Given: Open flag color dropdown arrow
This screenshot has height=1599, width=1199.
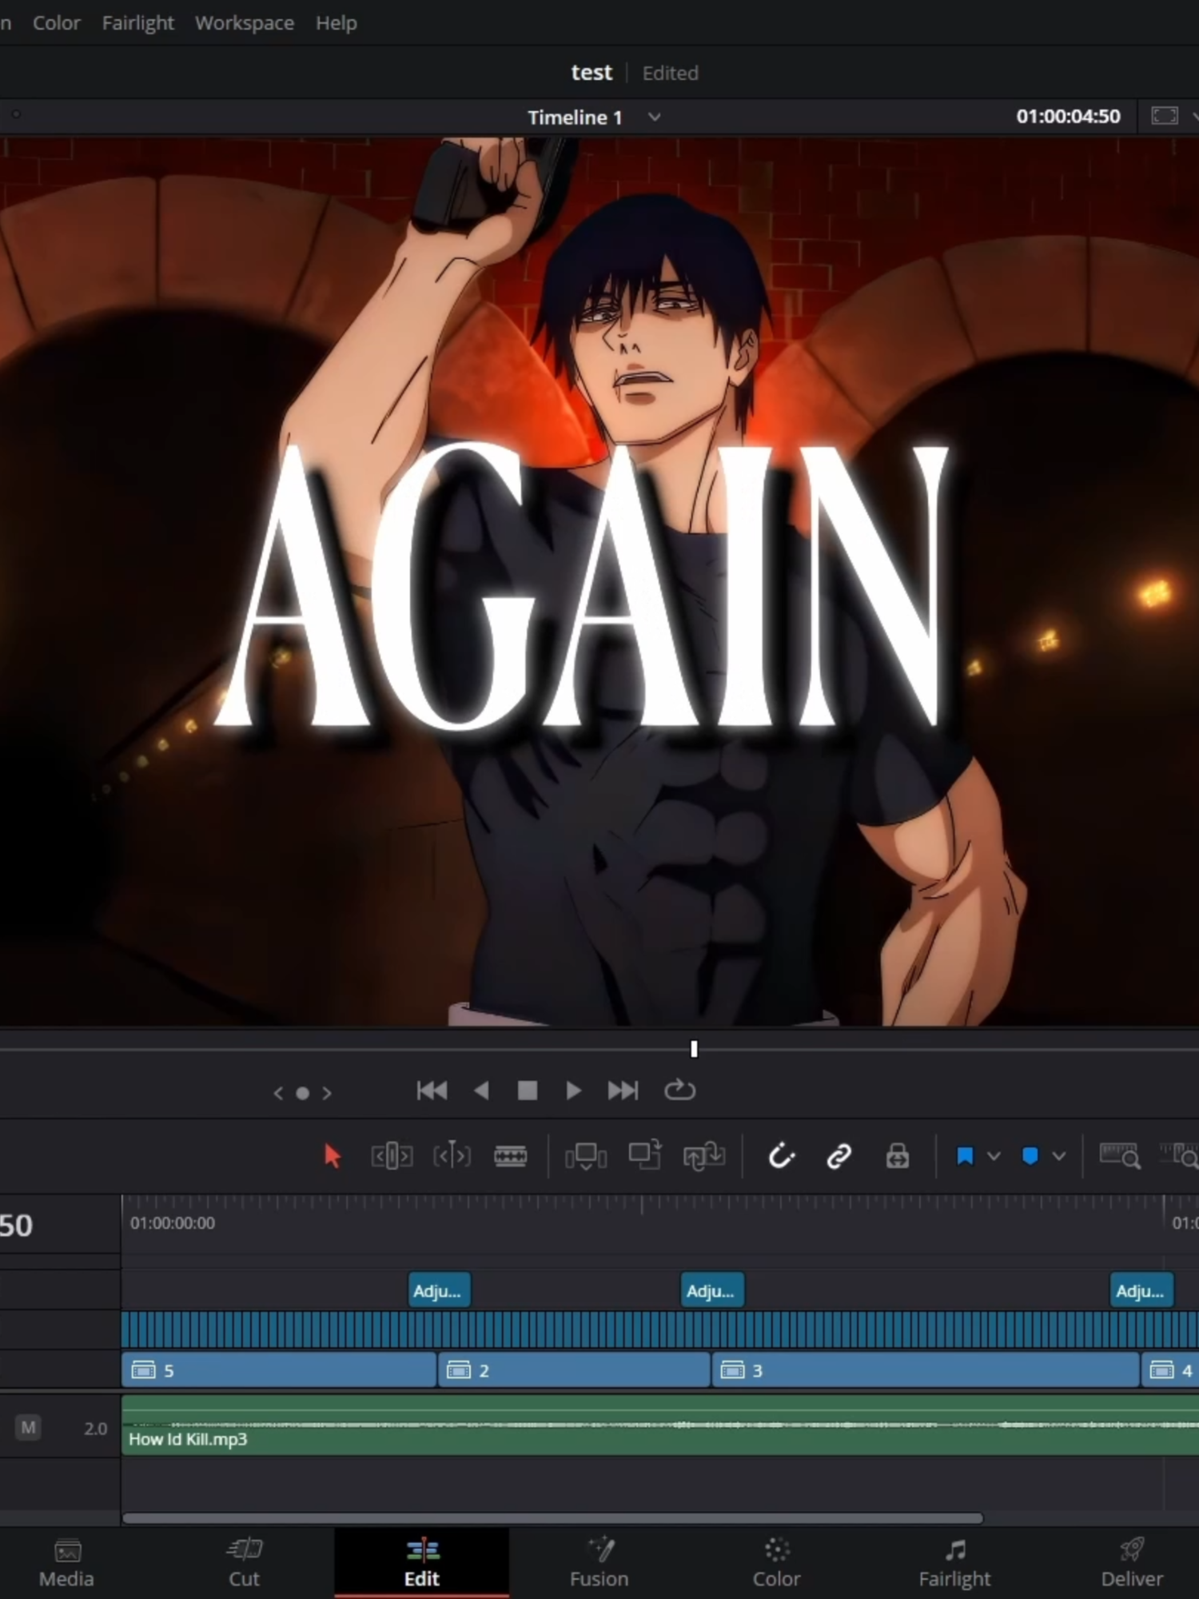Looking at the screenshot, I should [x=994, y=1156].
